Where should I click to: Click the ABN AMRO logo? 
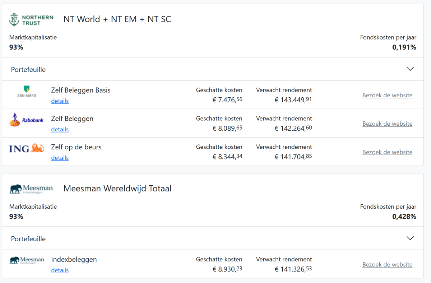pyautogui.click(x=27, y=92)
